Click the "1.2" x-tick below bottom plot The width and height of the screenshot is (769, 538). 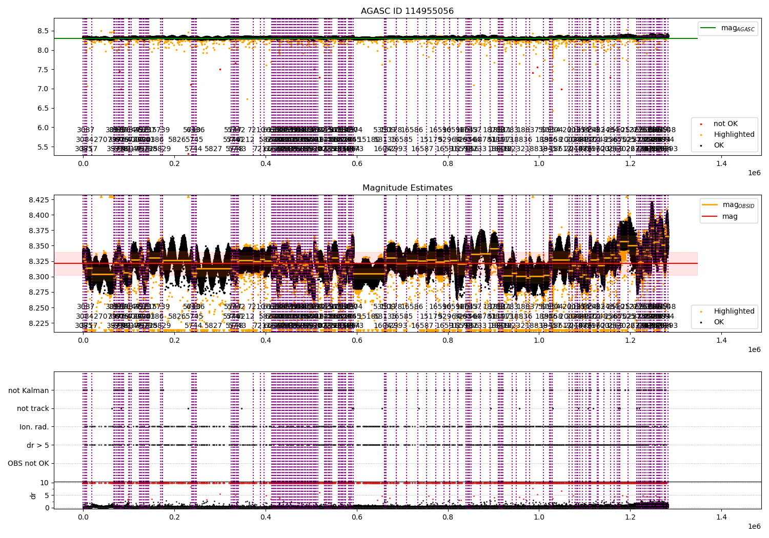pos(630,517)
